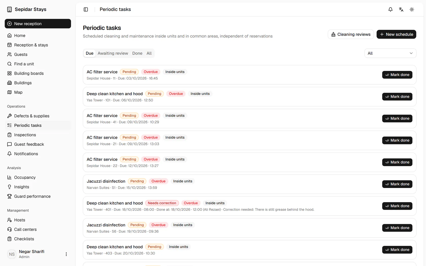Create a New schedule
The height and width of the screenshot is (266, 426).
coord(396,34)
